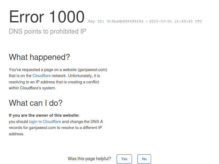Click 'ganjawest.com' in the DNS records sentence
Screen dimensions: 219x164
(42, 128)
